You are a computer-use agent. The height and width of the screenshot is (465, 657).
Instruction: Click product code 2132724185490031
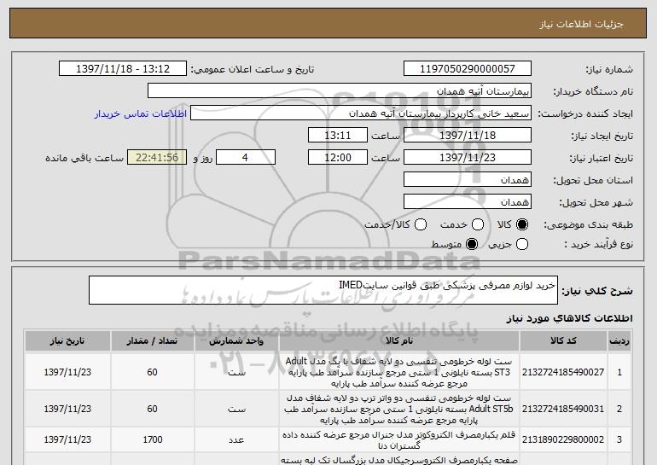(x=563, y=409)
